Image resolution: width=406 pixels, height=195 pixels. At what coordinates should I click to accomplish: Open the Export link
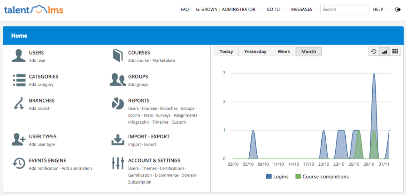(150, 144)
